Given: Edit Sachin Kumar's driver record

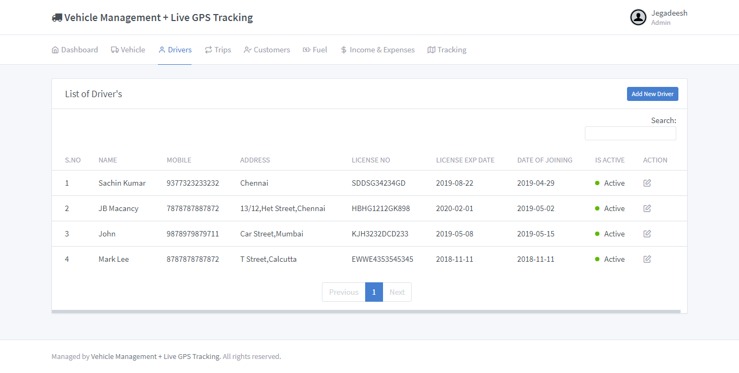Looking at the screenshot, I should [x=647, y=183].
